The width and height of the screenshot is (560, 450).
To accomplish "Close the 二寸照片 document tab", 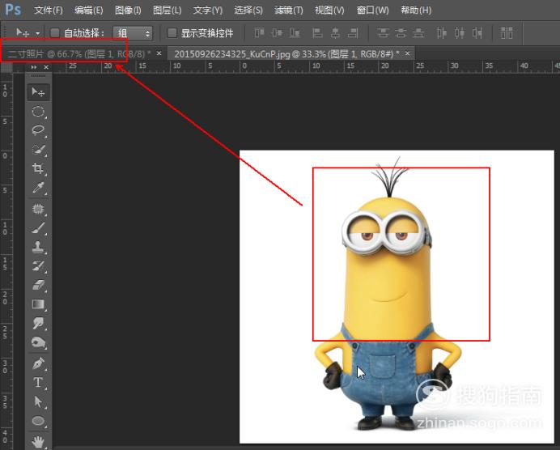I will pyautogui.click(x=159, y=53).
